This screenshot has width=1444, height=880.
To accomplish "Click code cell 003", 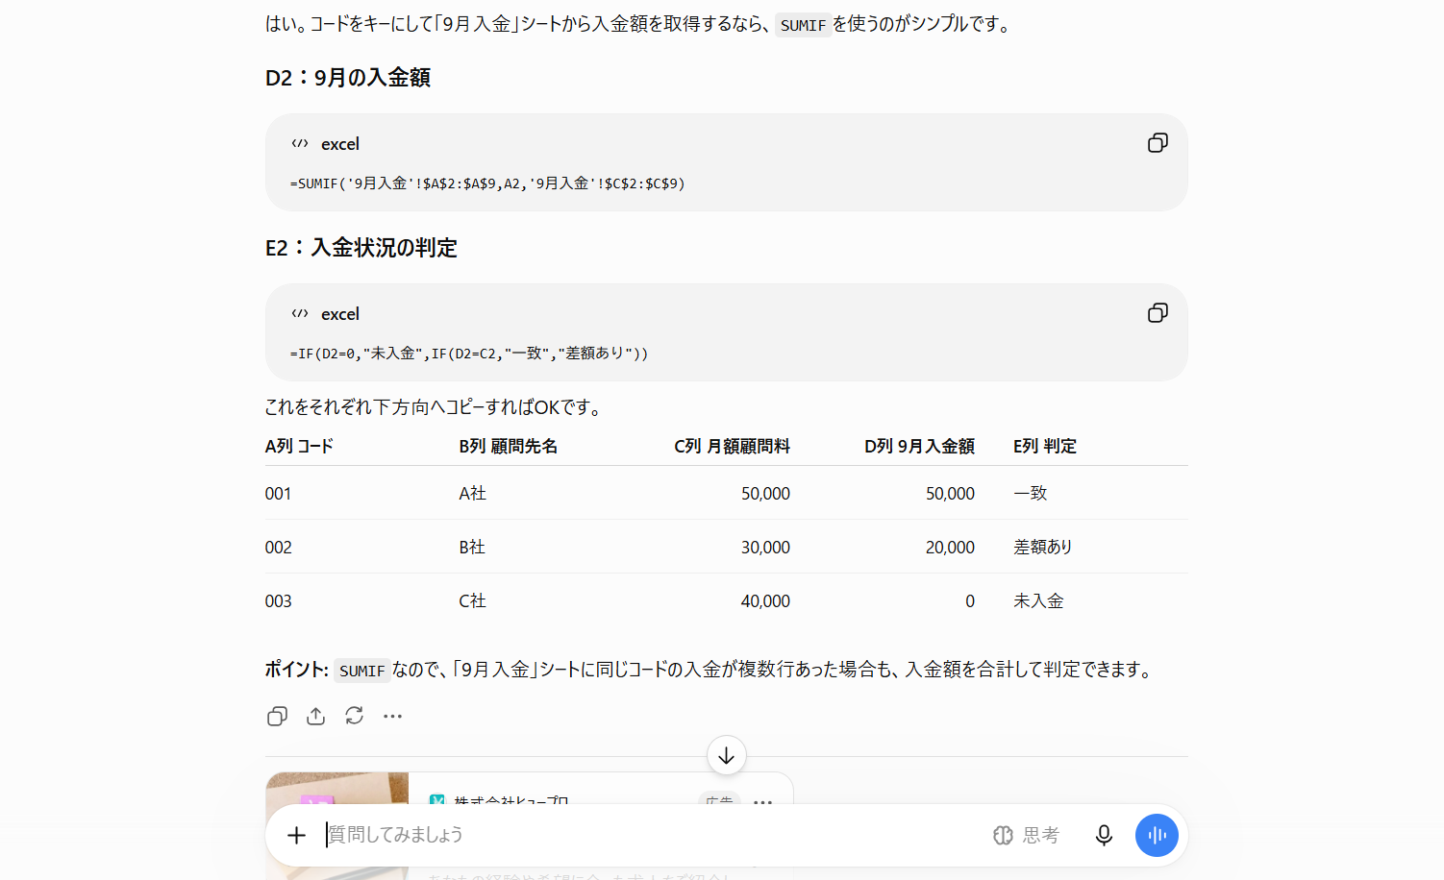I will click(278, 600).
